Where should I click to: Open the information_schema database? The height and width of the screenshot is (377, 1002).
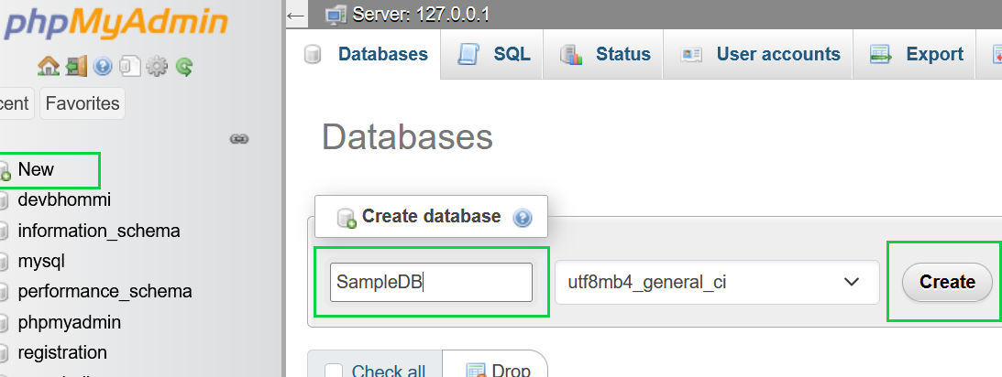tap(99, 231)
